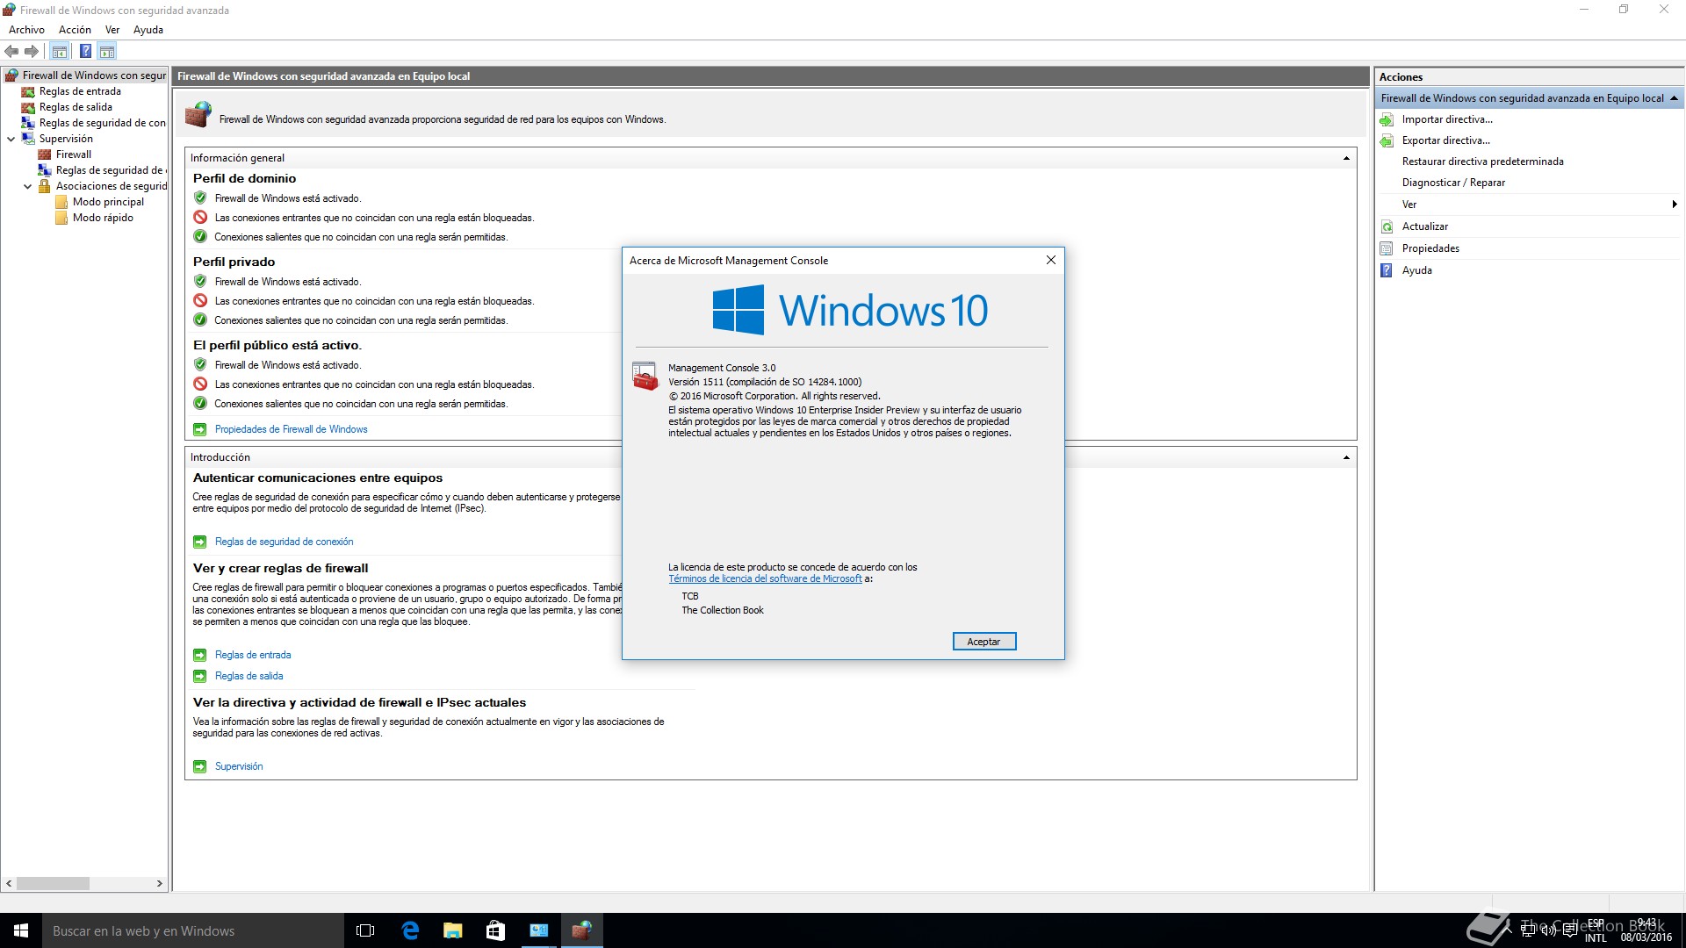Select Reglas de salida in the tree
The width and height of the screenshot is (1686, 948).
pyautogui.click(x=76, y=107)
